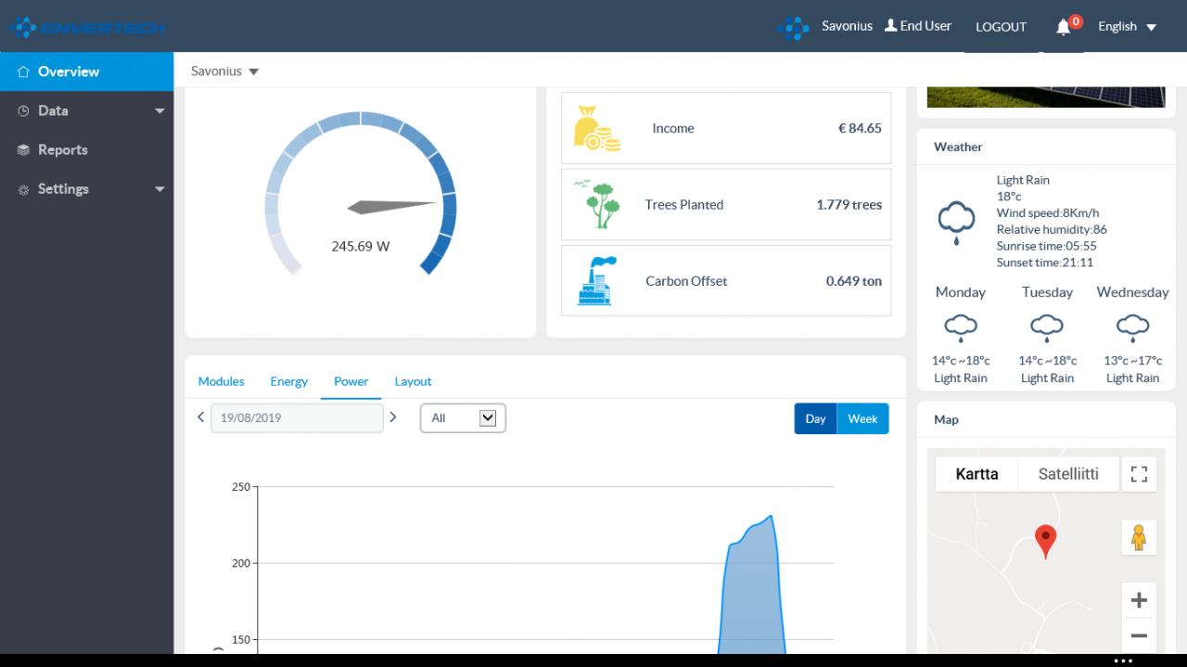Viewport: 1187px width, 667px height.
Task: Zoom out on the map
Action: click(x=1139, y=635)
